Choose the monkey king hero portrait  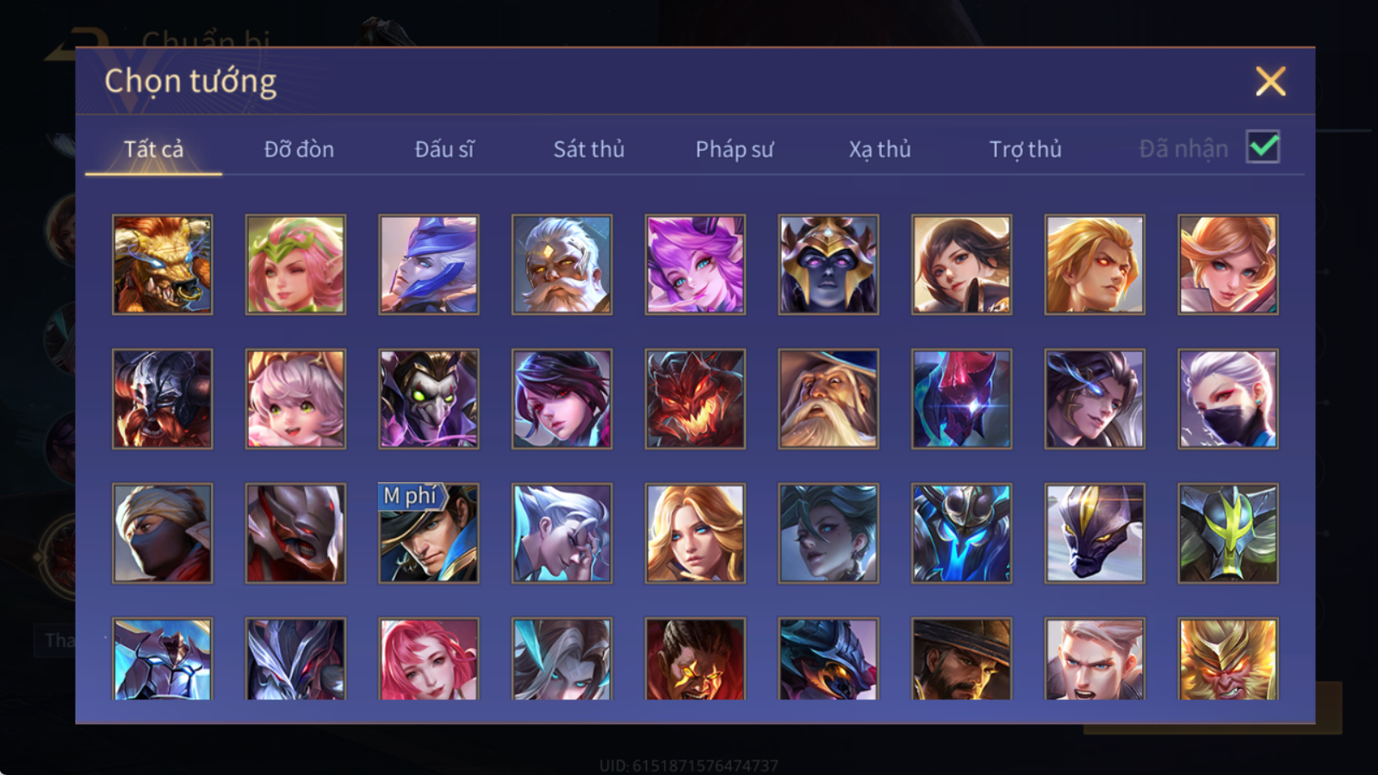[x=1228, y=659]
